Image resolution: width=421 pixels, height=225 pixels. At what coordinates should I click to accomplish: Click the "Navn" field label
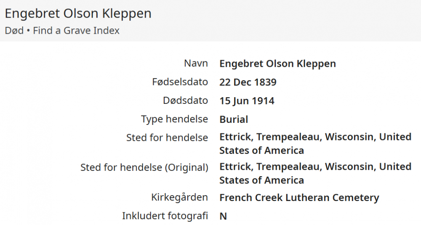click(196, 64)
